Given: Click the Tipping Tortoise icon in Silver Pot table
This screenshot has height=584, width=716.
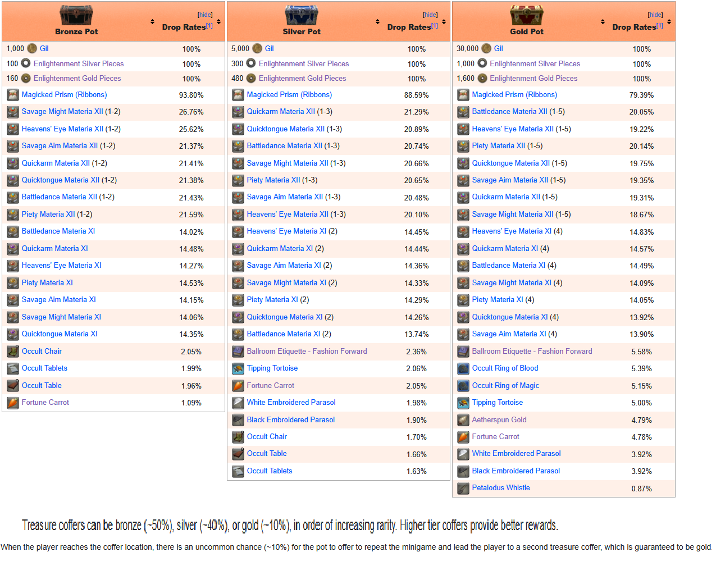Looking at the screenshot, I should [238, 368].
